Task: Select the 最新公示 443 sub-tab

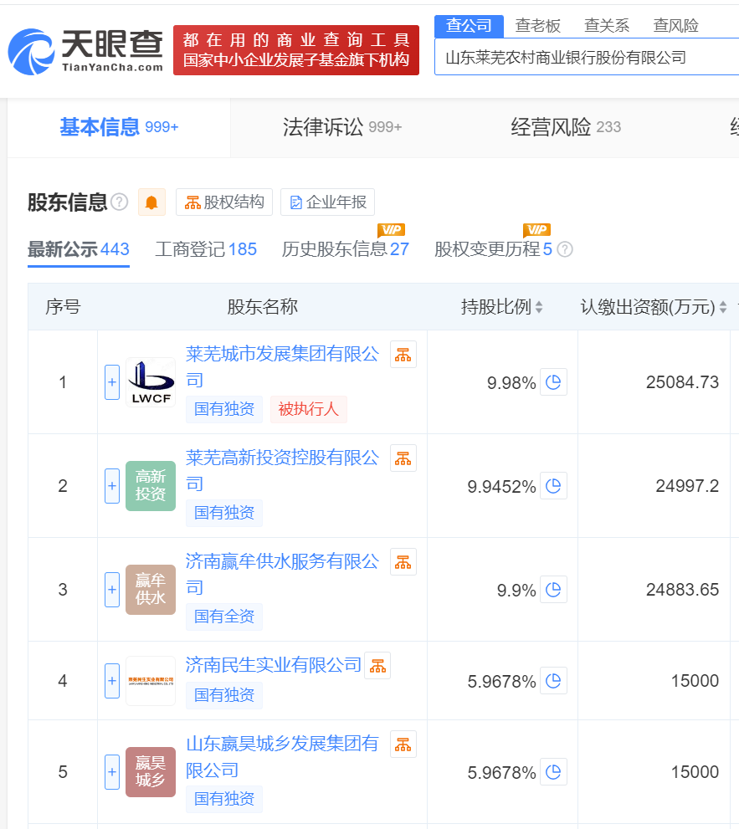Action: coord(79,249)
